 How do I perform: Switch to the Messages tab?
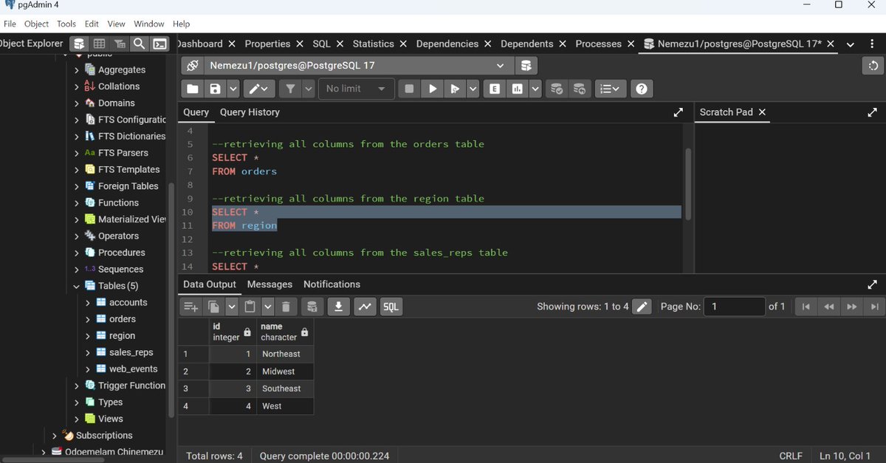269,284
